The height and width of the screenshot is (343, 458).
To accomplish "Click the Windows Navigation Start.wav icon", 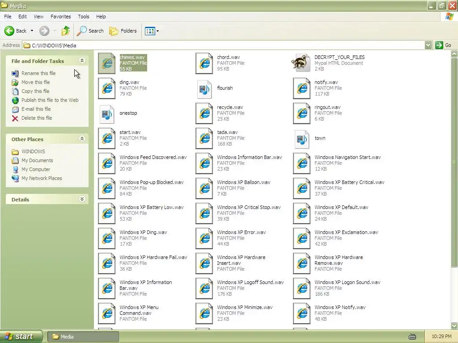I will pos(302,163).
